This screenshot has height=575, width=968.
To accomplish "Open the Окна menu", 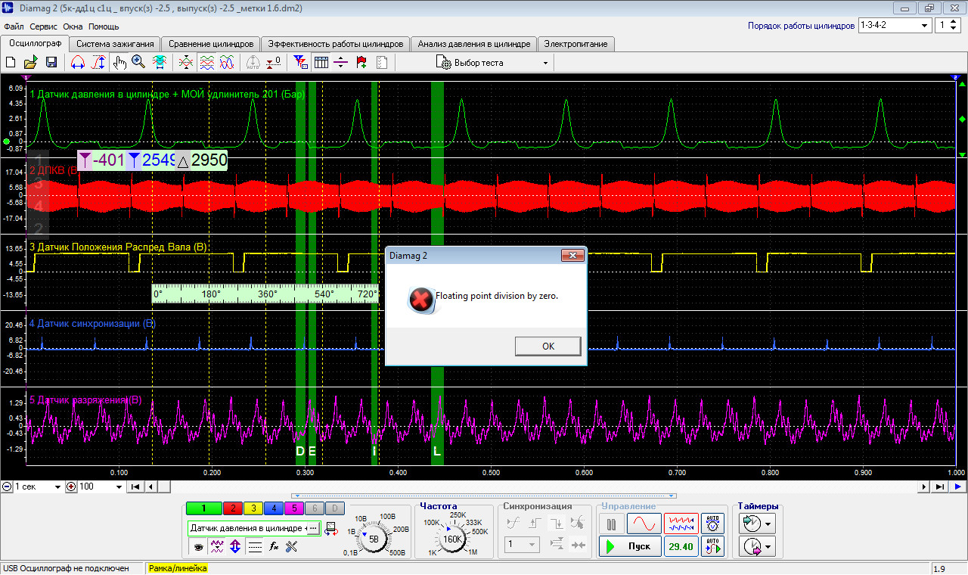I will (x=73, y=26).
